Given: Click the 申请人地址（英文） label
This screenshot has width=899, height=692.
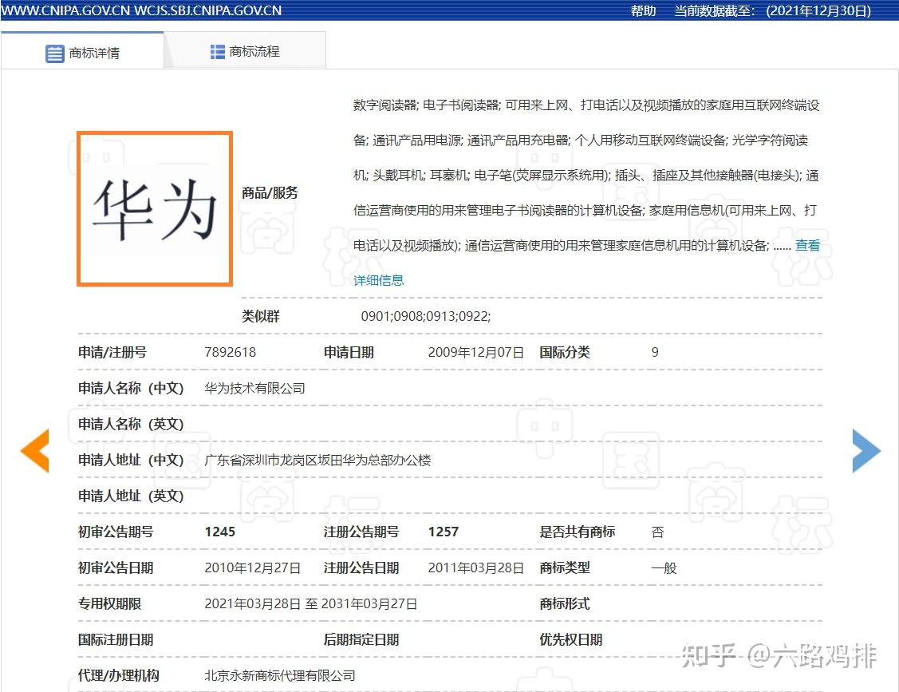Looking at the screenshot, I should pyautogui.click(x=131, y=496).
